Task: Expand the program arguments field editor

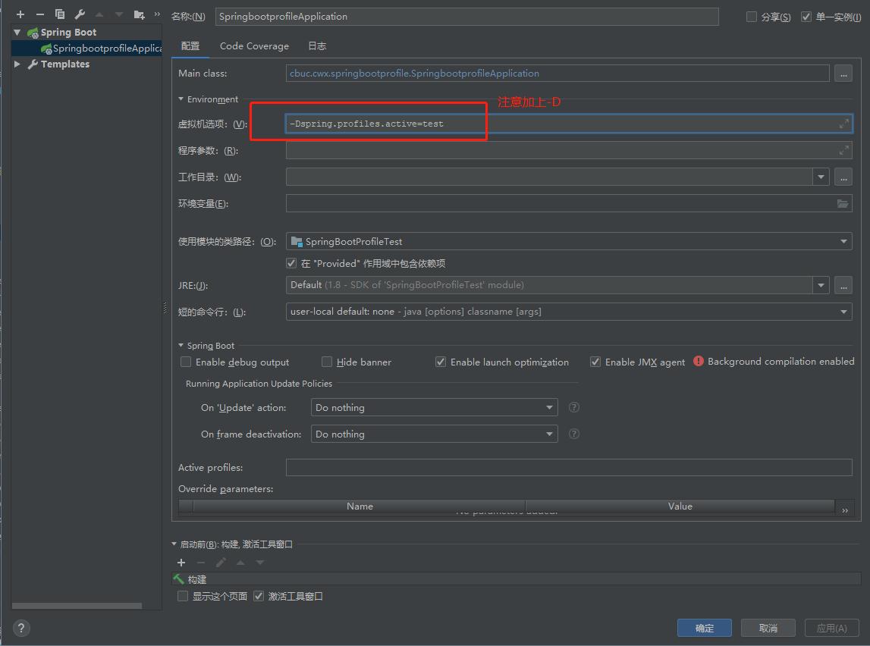Action: click(844, 150)
